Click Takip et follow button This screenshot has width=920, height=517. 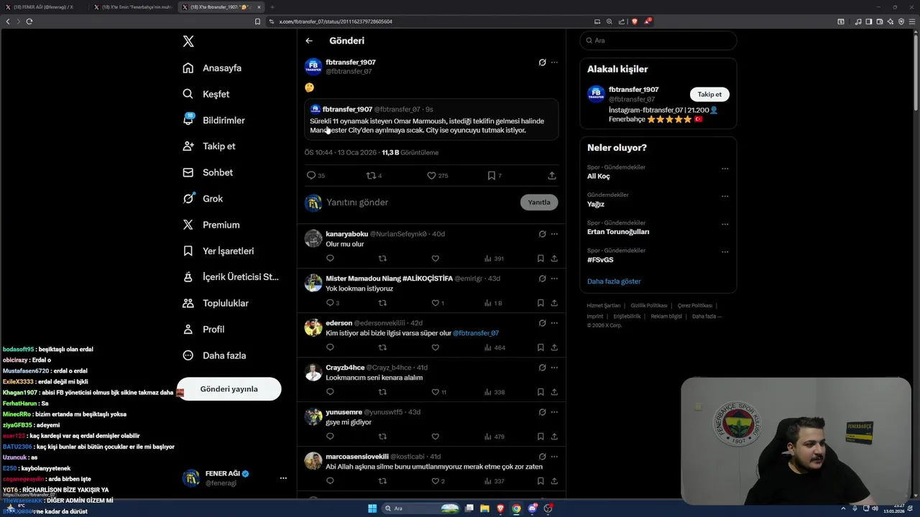(x=709, y=94)
